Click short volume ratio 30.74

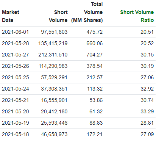[147, 100]
